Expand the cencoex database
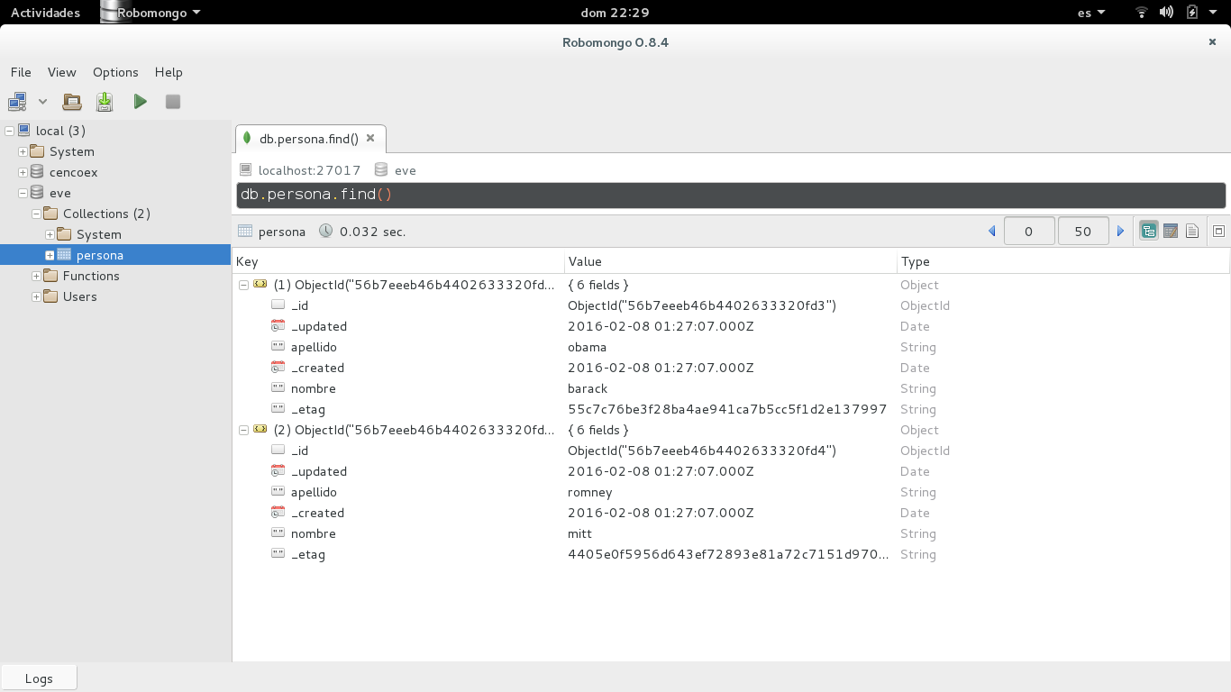Image resolution: width=1231 pixels, height=692 pixels. (23, 172)
